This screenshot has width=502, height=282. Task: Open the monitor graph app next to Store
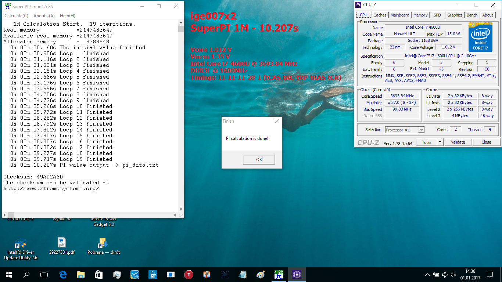tap(117, 274)
